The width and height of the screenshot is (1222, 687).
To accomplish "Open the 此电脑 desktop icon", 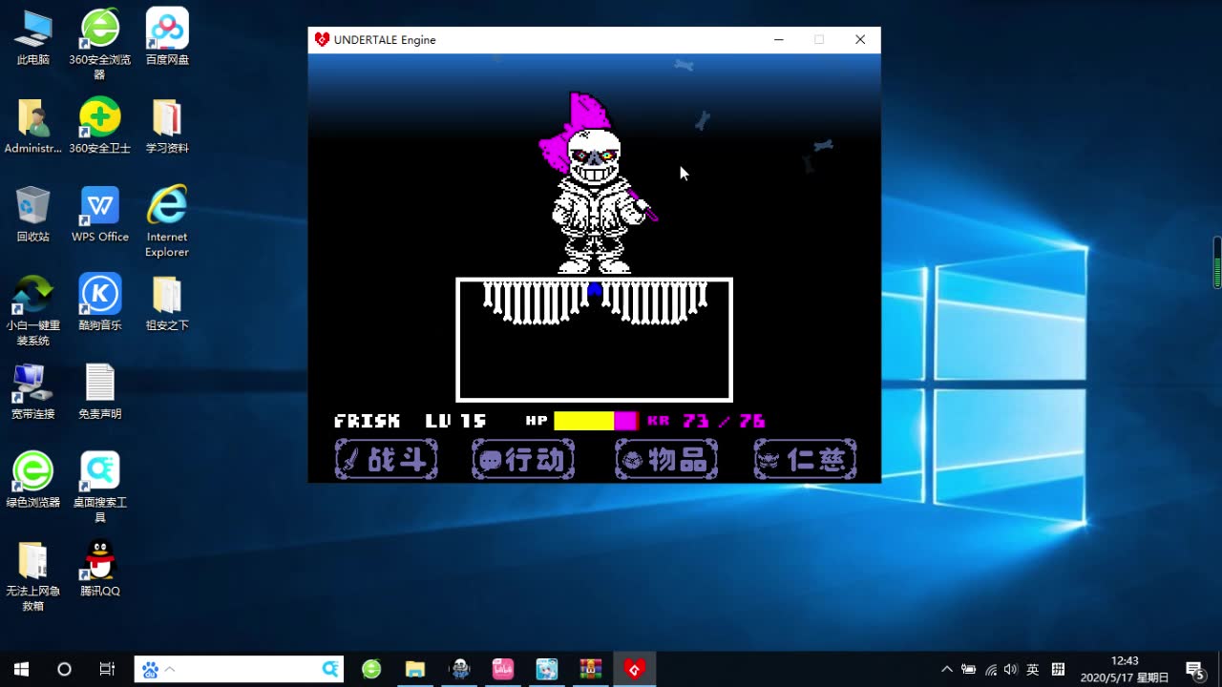I will [x=33, y=38].
